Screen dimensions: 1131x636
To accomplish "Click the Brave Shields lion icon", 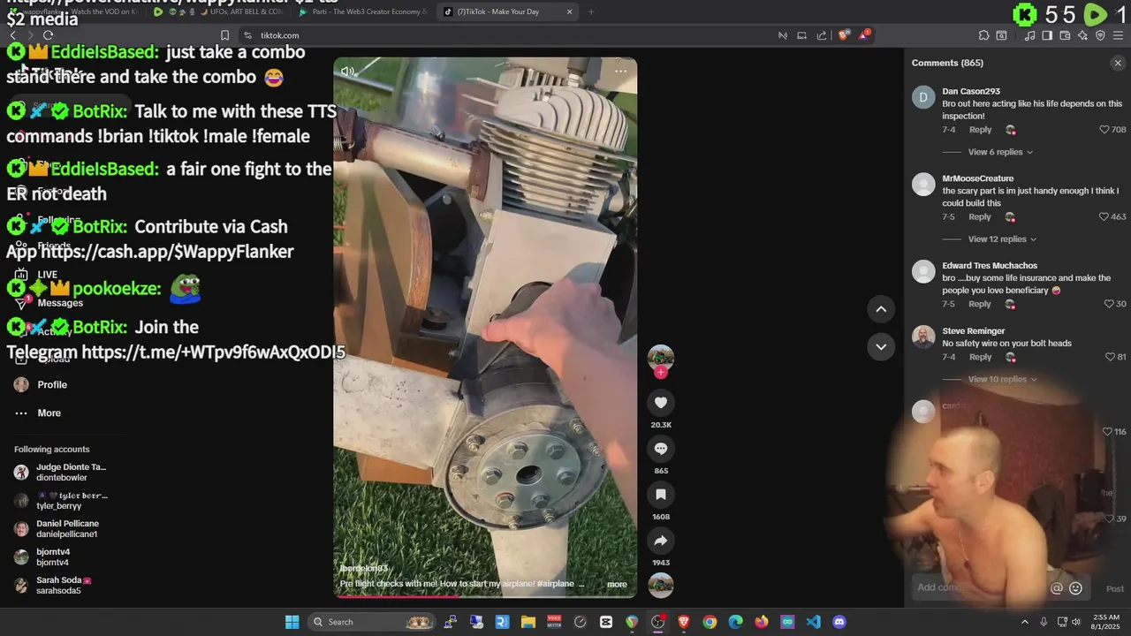I will tap(844, 35).
